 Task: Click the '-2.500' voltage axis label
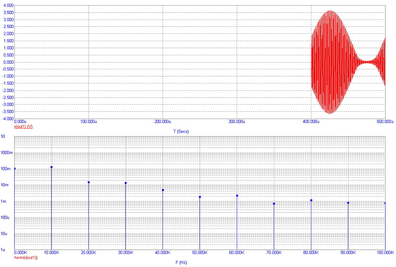click(x=8, y=97)
